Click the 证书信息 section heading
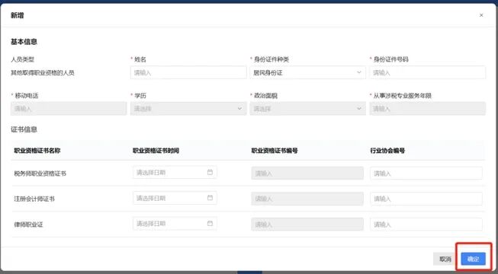The width and height of the screenshot is (498, 274). click(24, 129)
